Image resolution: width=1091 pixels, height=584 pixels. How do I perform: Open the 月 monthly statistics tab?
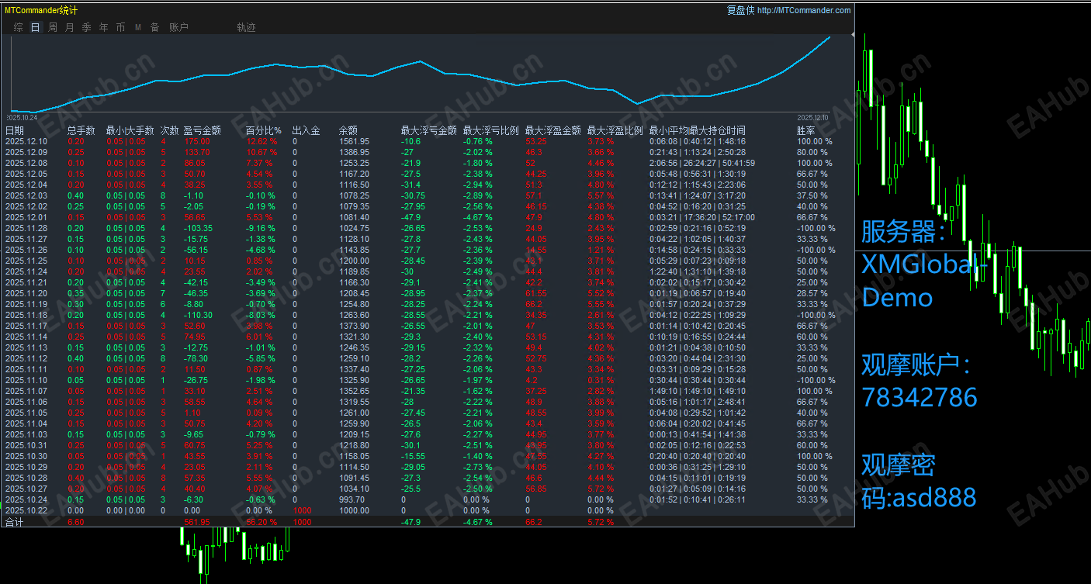pyautogui.click(x=70, y=27)
